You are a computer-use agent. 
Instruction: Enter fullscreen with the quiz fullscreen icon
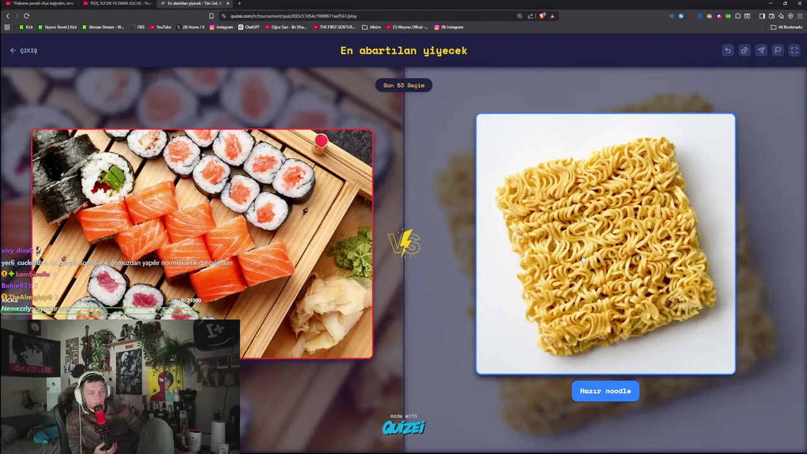(x=794, y=50)
